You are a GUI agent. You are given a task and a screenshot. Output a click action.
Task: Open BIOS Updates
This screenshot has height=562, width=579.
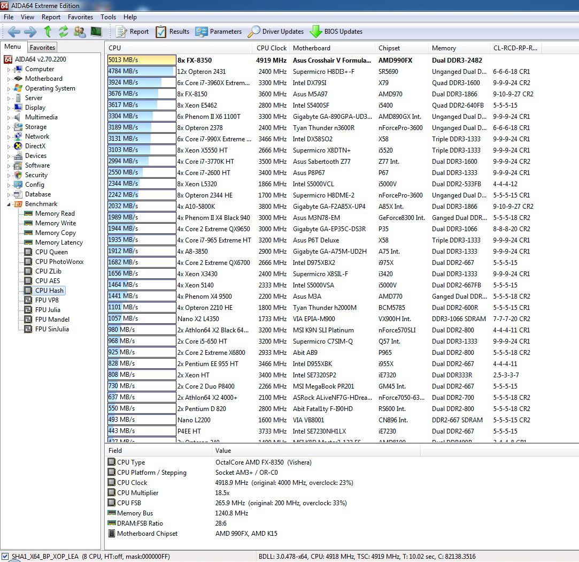point(336,32)
